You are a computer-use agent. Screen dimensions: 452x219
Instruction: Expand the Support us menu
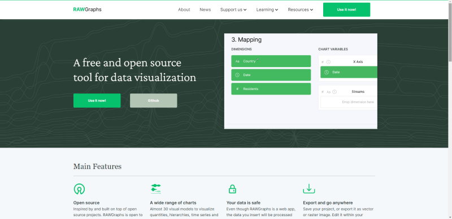(x=233, y=10)
